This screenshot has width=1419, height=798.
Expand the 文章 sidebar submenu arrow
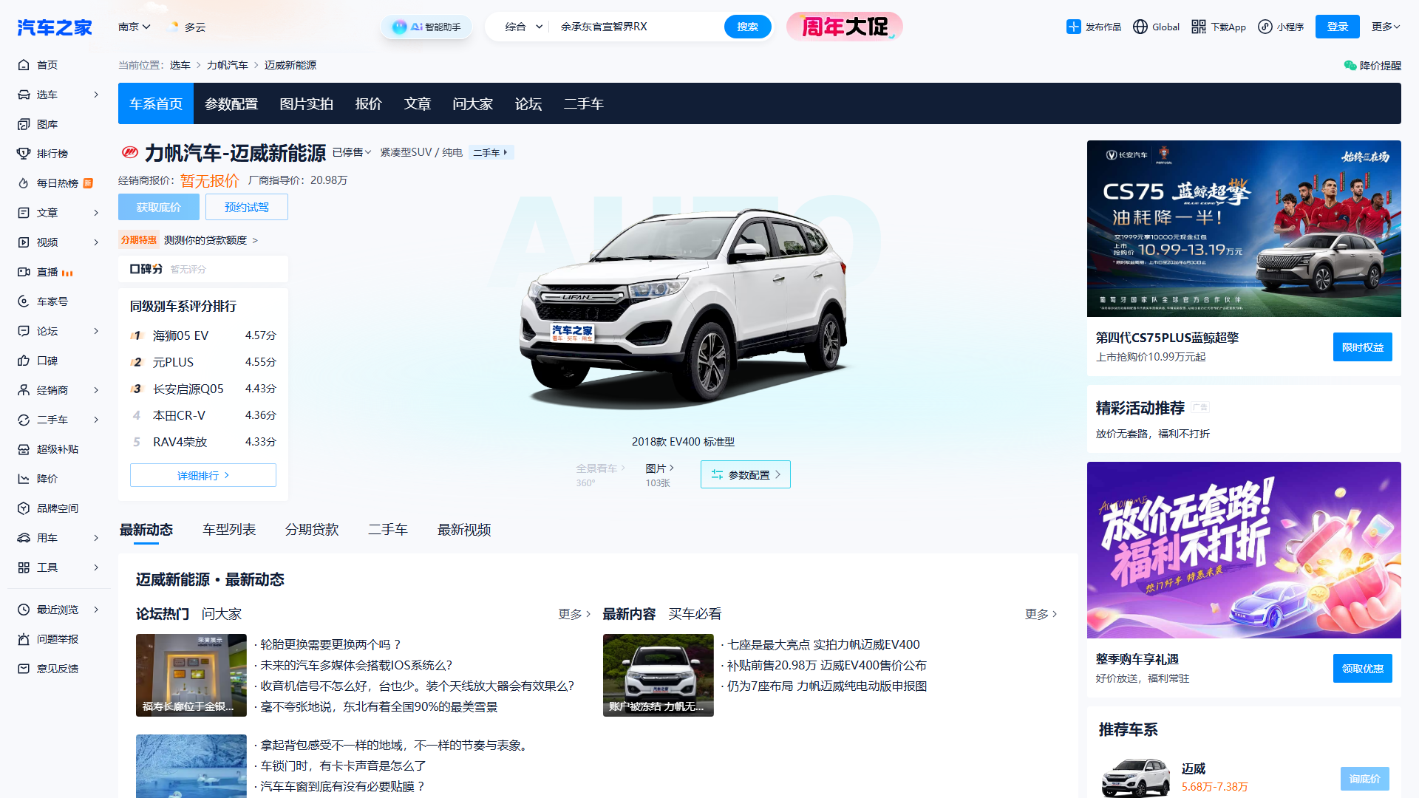96,213
